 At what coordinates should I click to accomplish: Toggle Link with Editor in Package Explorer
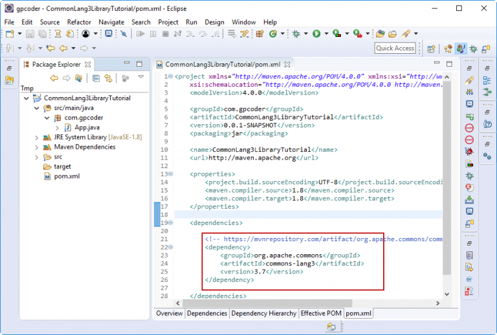[x=109, y=78]
